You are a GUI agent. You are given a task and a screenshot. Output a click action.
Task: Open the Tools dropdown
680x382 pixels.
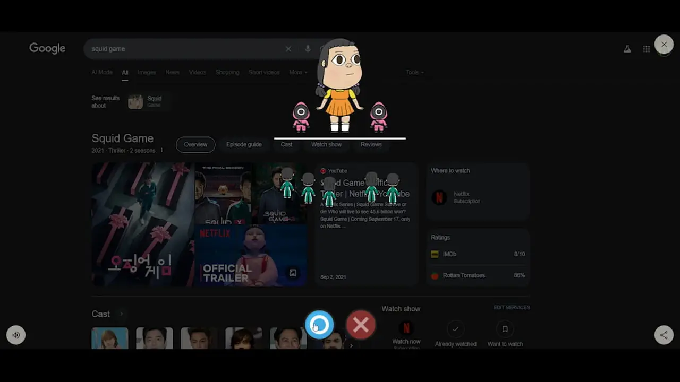415,72
